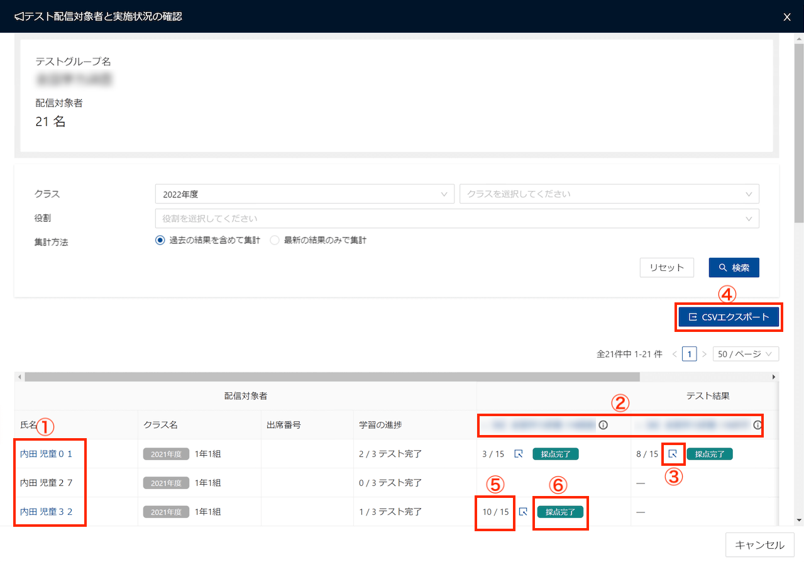Go to next page with right chevron
The height and width of the screenshot is (562, 804).
[704, 354]
